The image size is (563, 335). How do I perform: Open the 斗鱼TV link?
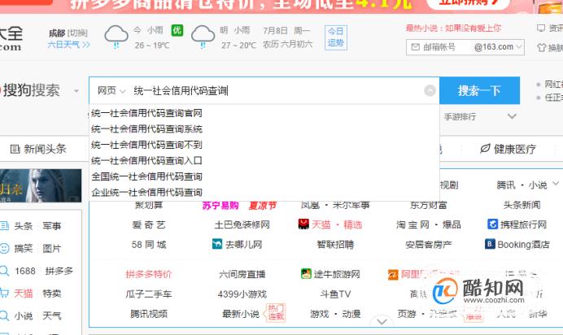click(x=335, y=294)
